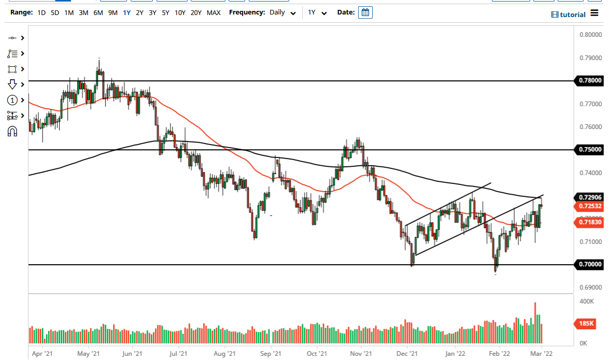The width and height of the screenshot is (609, 361).
Task: Select the 1D range option
Action: coord(41,12)
